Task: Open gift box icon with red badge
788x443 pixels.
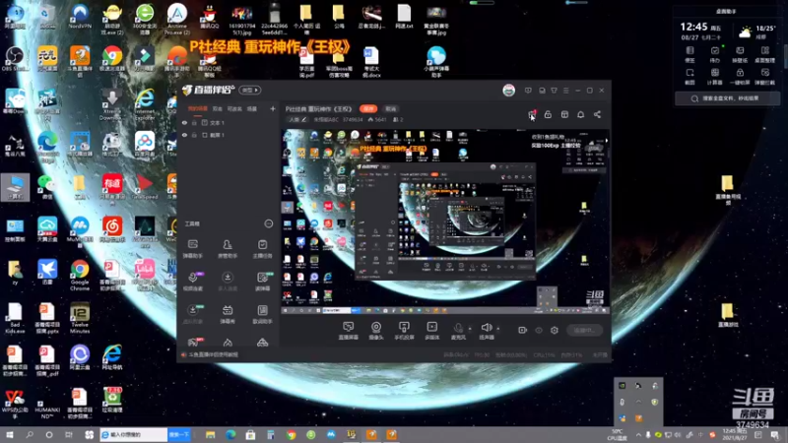Action: (532, 114)
